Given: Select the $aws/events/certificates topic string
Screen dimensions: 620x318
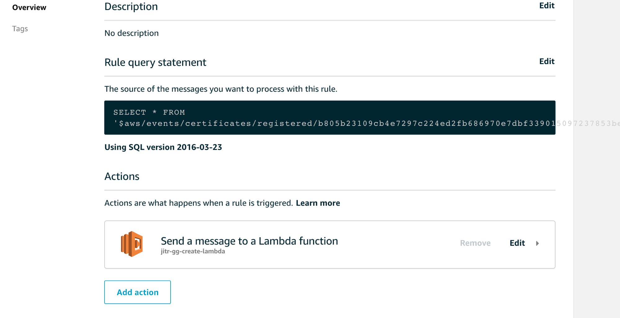Looking at the screenshot, I should pos(334,124).
